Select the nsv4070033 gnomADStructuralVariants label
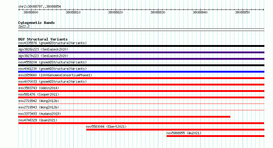Image resolution: width=273 pixels, height=148 pixels. (x=52, y=82)
